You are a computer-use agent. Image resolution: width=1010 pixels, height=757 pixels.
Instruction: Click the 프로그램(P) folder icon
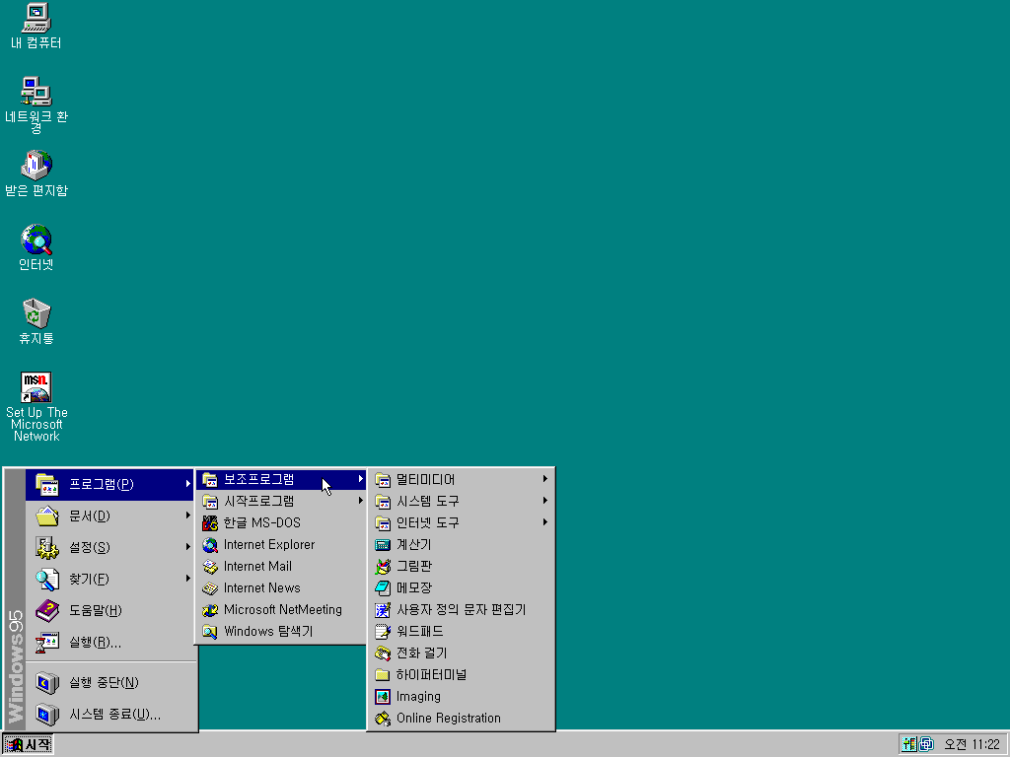(x=47, y=484)
